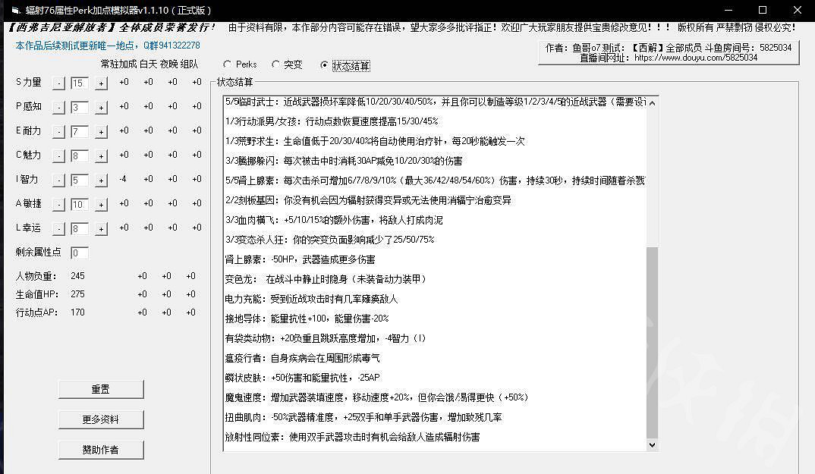Select the Perks radio button
The width and height of the screenshot is (815, 474).
[x=228, y=65]
